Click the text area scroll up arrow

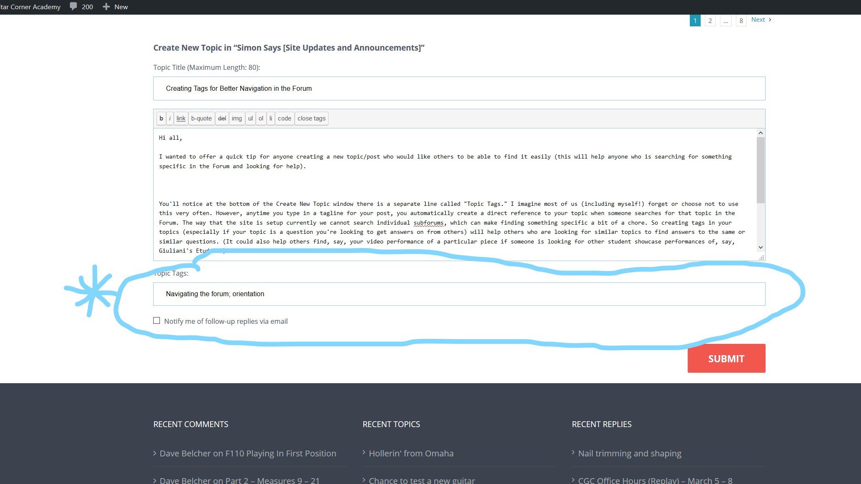761,133
